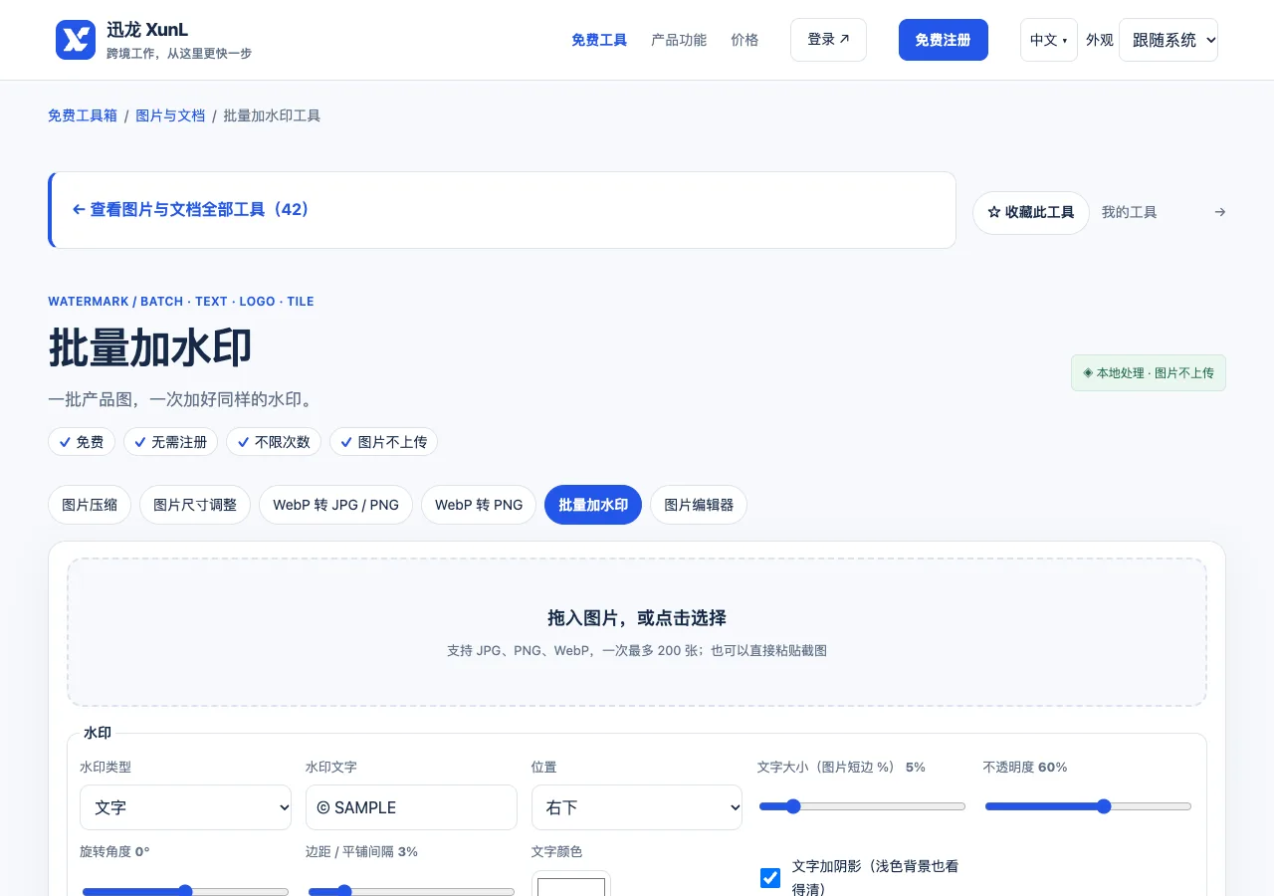
Task: Select the WebP 转 PNG tab
Action: 479,505
